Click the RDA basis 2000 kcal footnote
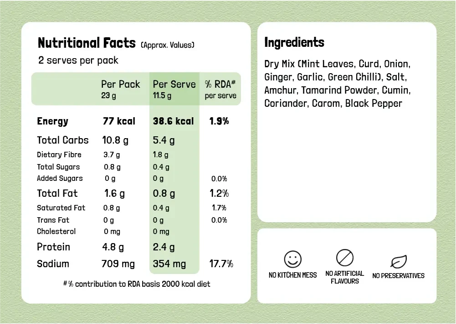 [x=137, y=284]
